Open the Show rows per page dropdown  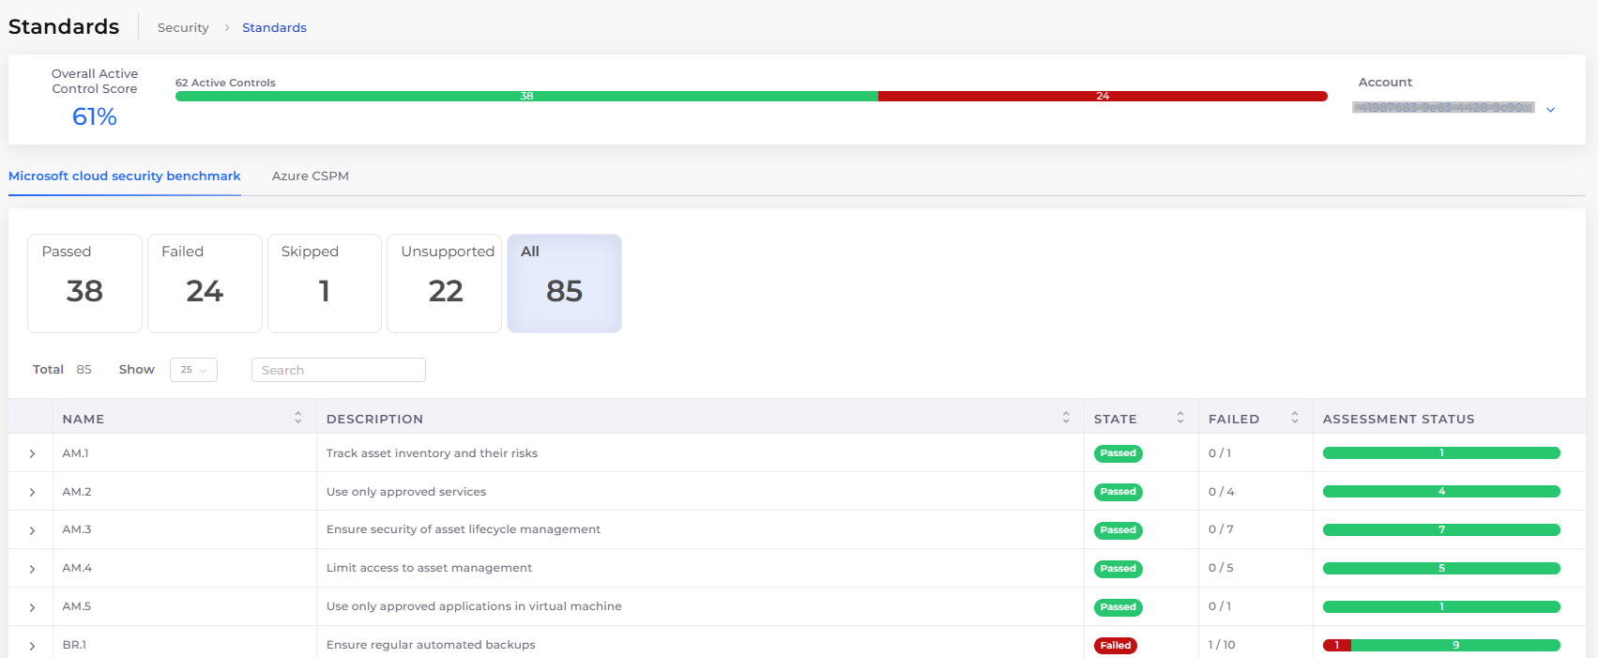pos(193,370)
